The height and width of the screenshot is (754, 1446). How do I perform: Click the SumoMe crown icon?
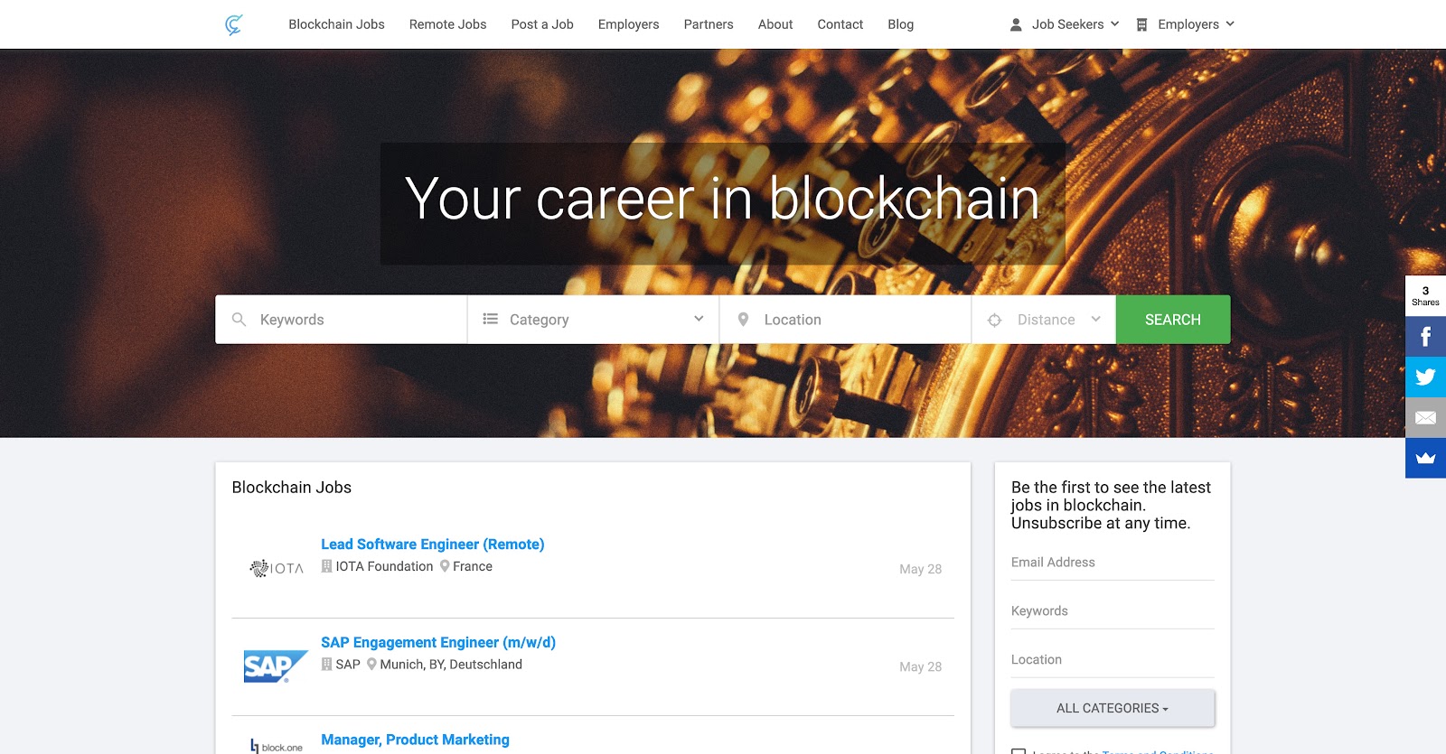1425,458
